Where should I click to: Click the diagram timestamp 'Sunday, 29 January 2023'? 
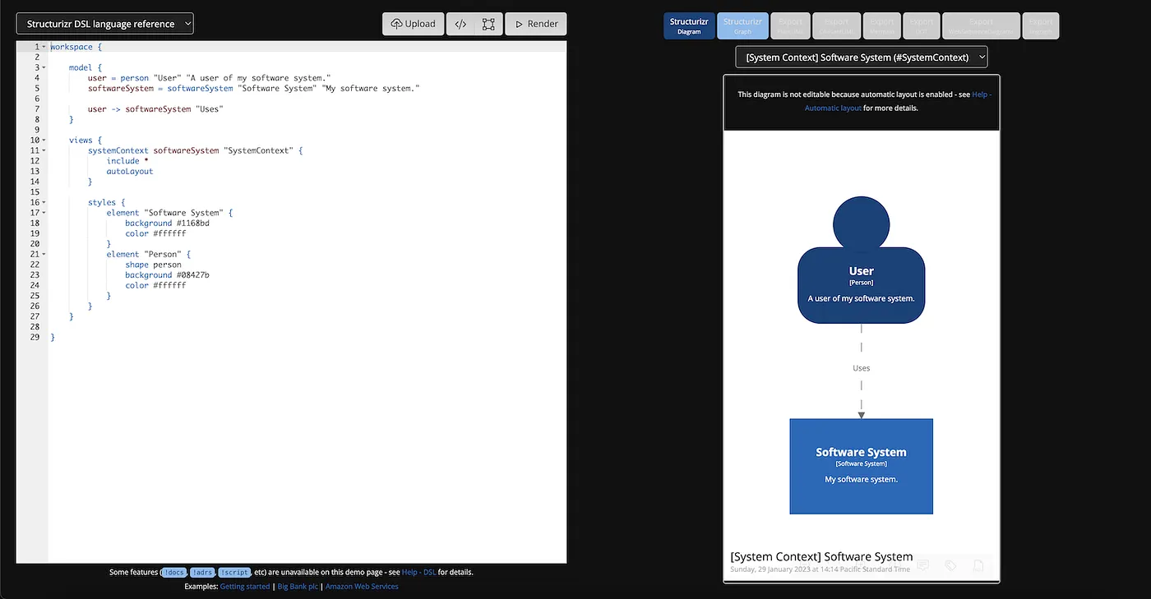[820, 569]
